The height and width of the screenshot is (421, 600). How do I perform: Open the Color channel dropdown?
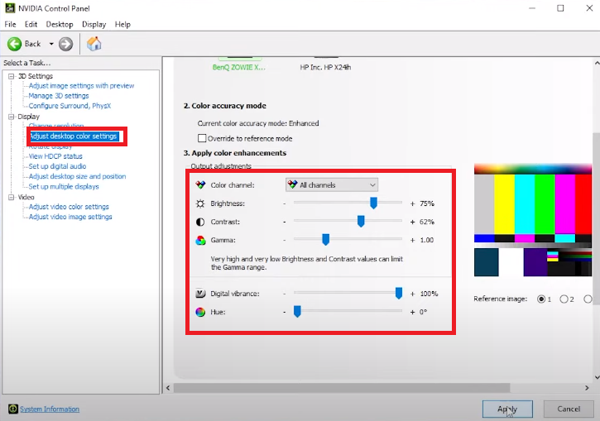(x=331, y=185)
